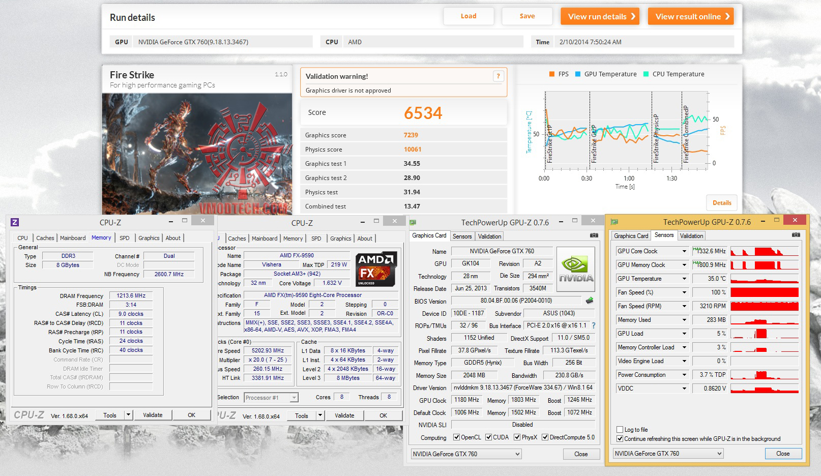Click the GPU-Z Sensors window title icon

coord(614,222)
